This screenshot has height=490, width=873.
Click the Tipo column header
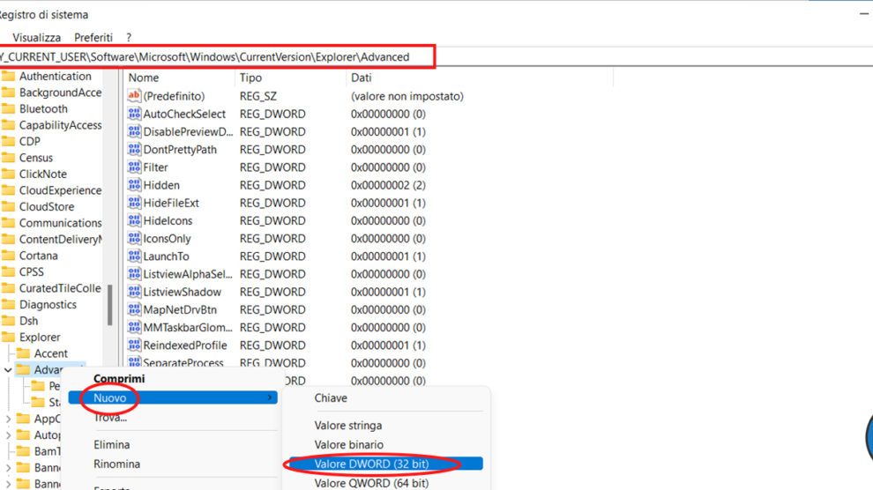pos(250,78)
